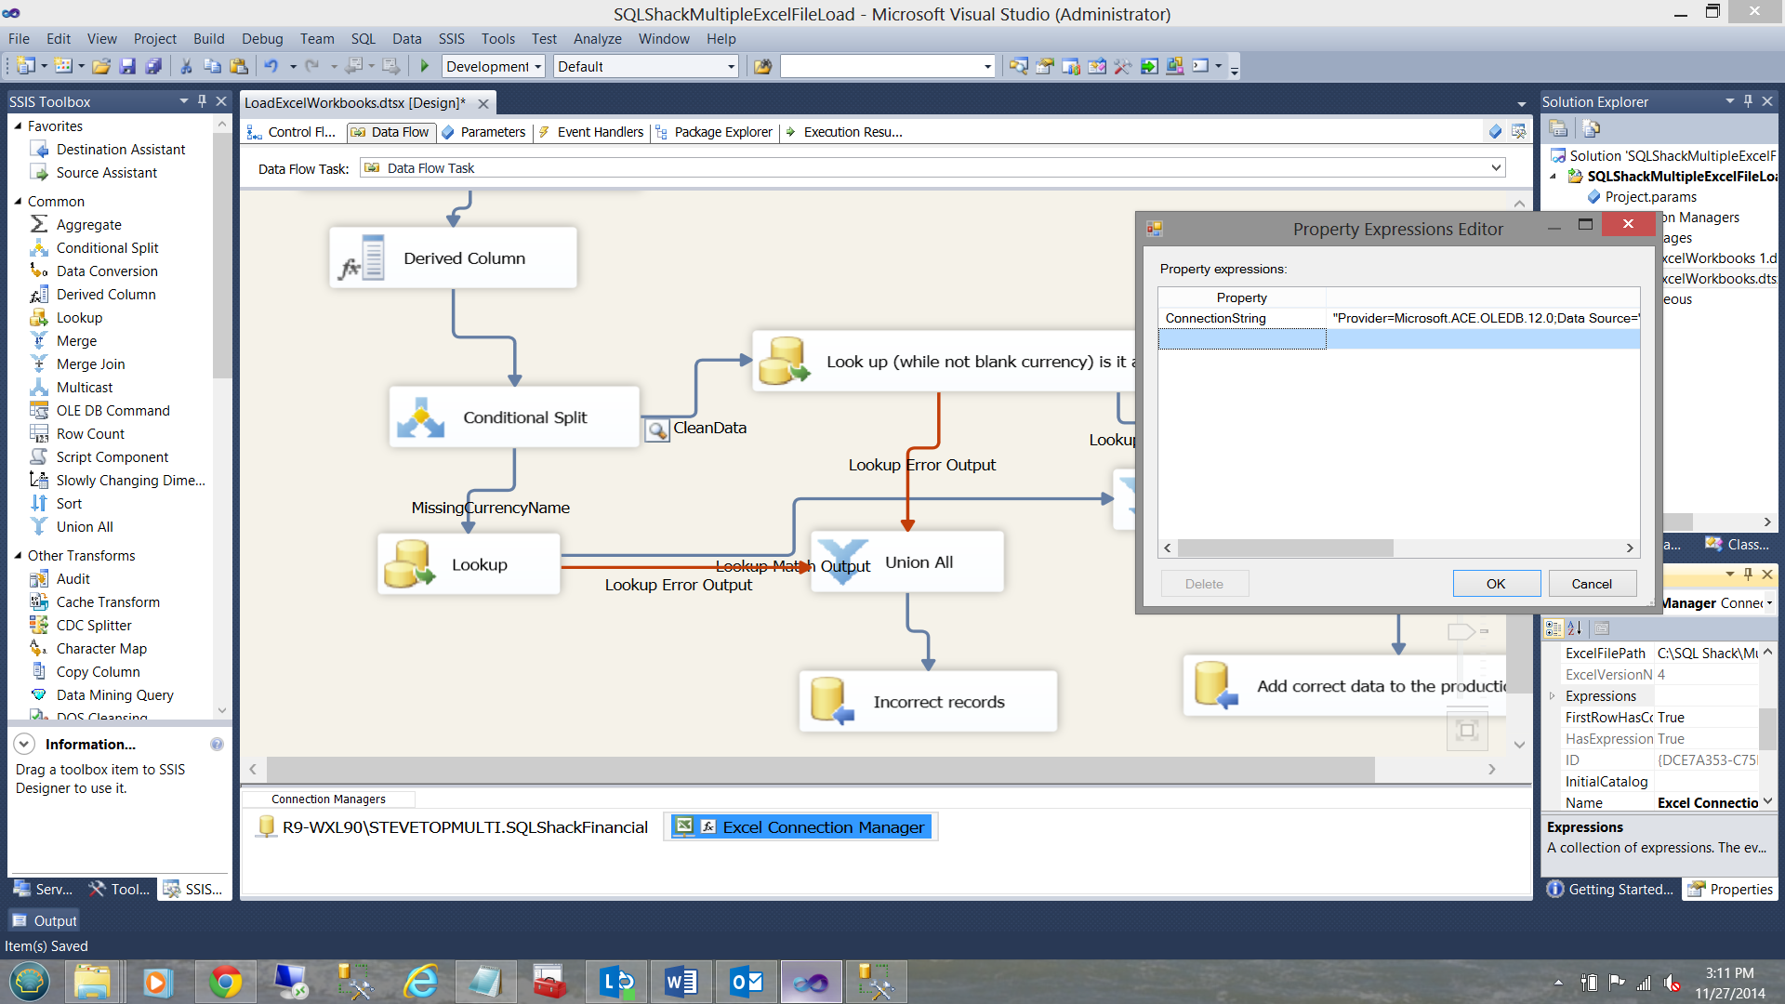
Task: Toggle pin on the SSIS Toolbox panel
Action: coord(202,101)
